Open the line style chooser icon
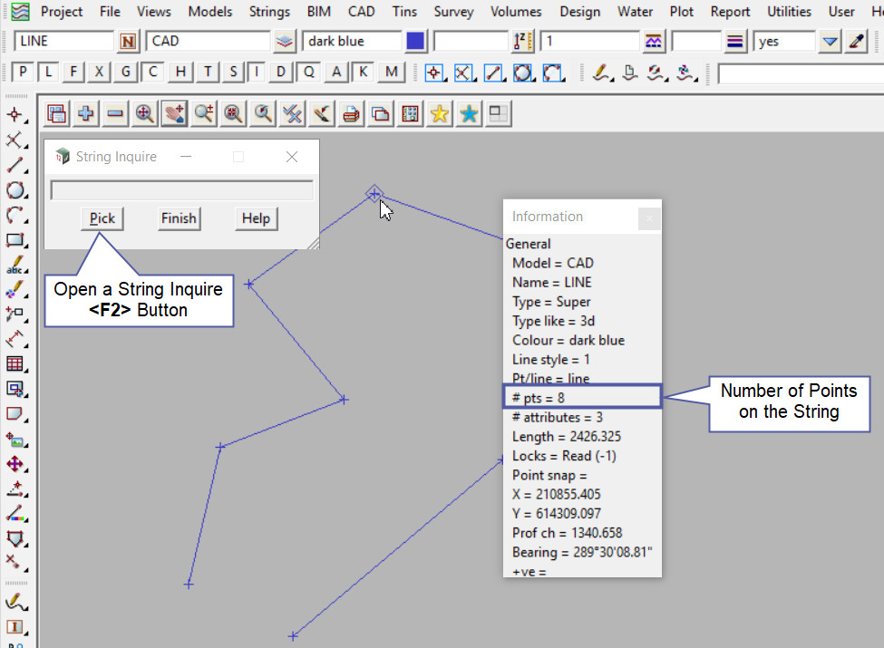The width and height of the screenshot is (884, 648). [653, 42]
